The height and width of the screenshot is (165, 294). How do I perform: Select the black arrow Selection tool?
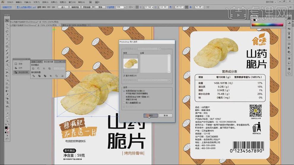[x=7, y=20]
